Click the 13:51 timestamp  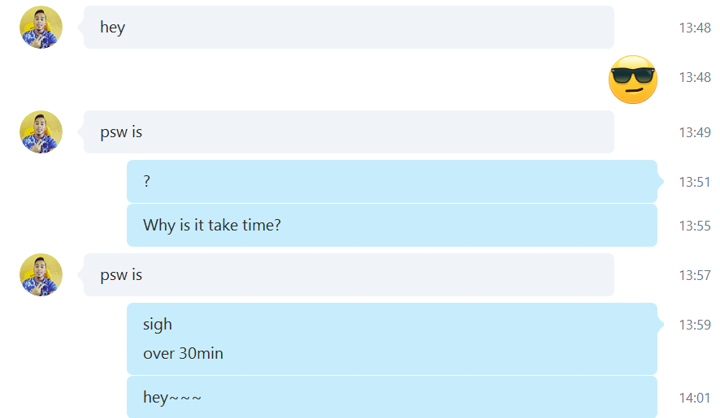point(695,182)
